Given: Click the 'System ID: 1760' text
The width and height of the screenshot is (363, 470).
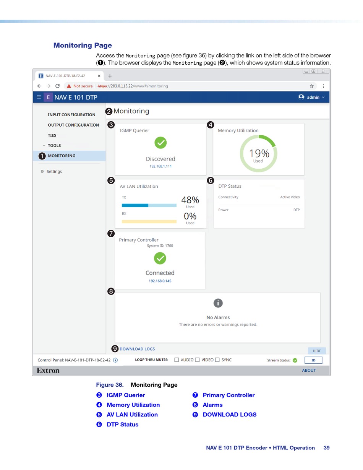Looking at the screenshot, I should click(160, 246).
